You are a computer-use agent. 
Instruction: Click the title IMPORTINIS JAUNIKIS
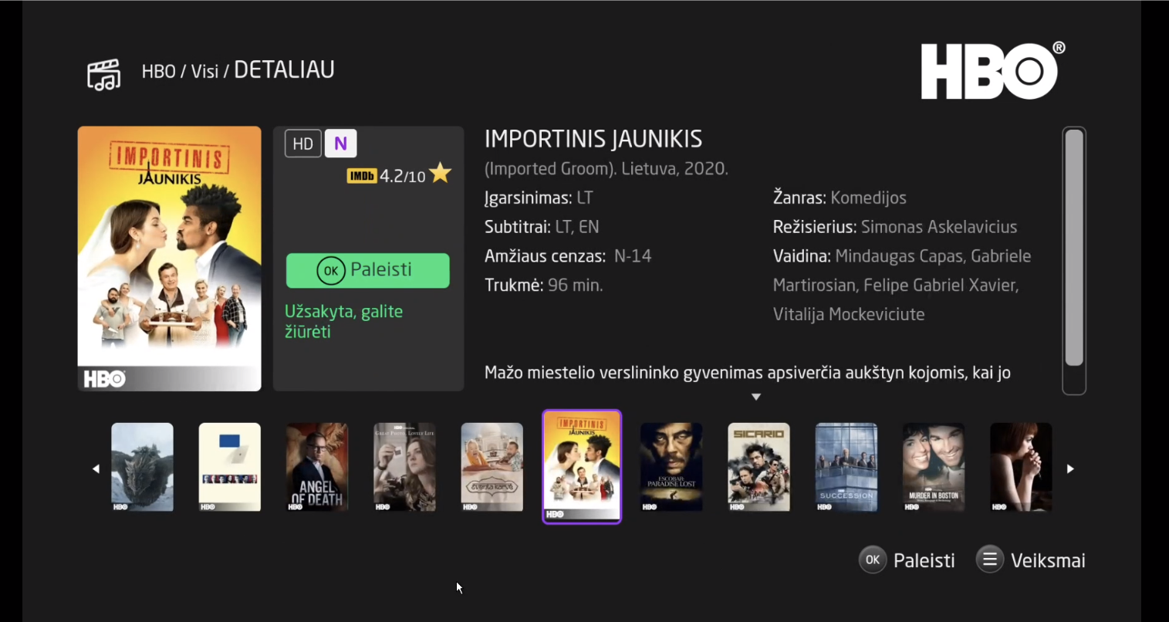[x=593, y=139]
